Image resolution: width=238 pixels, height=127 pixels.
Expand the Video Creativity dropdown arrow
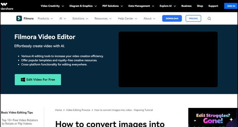63,6
